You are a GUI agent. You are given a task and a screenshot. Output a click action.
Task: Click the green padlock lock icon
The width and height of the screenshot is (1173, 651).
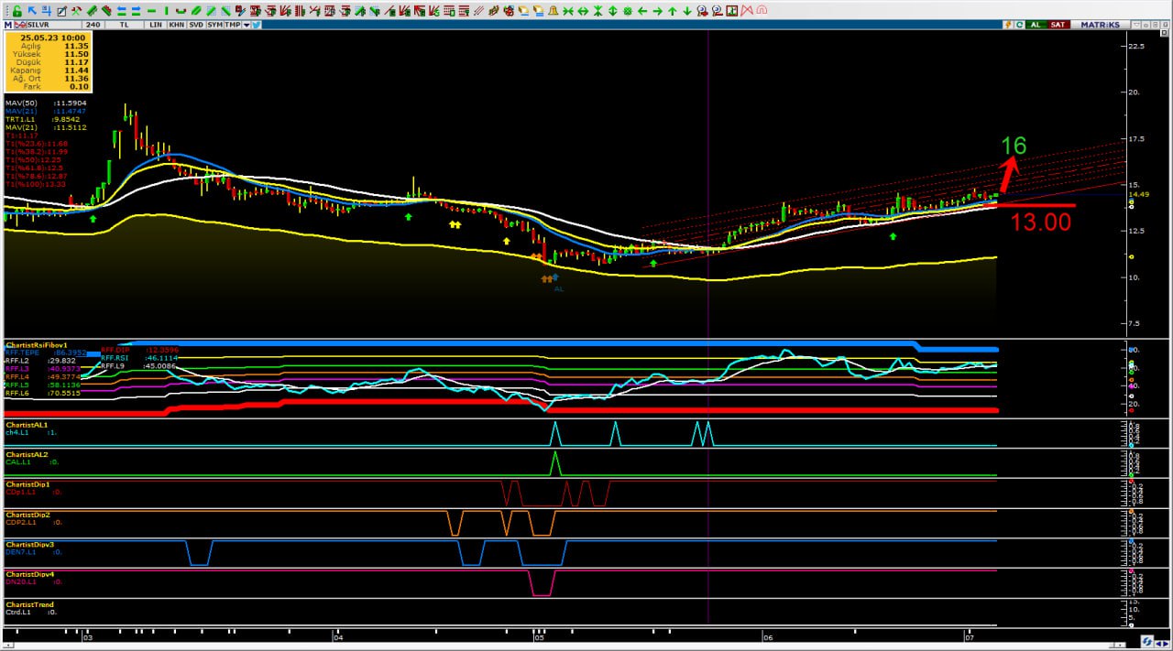[x=17, y=11]
